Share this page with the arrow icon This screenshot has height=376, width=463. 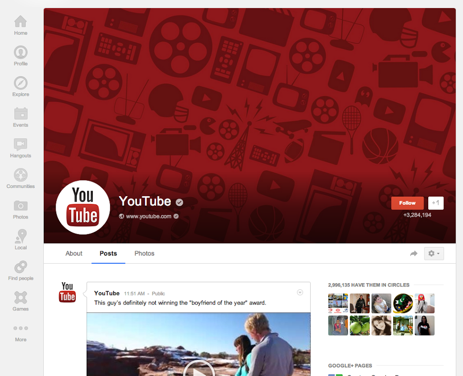pos(414,253)
